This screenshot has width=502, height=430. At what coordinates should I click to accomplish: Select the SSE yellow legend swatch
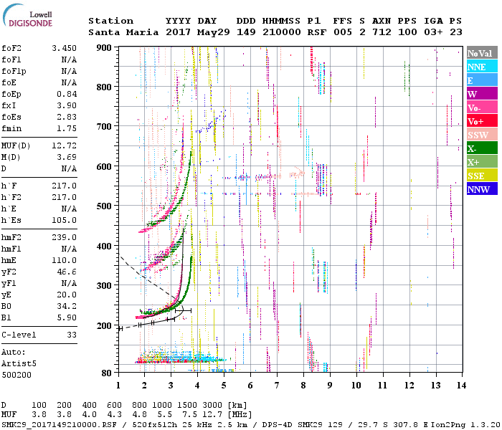(482, 176)
